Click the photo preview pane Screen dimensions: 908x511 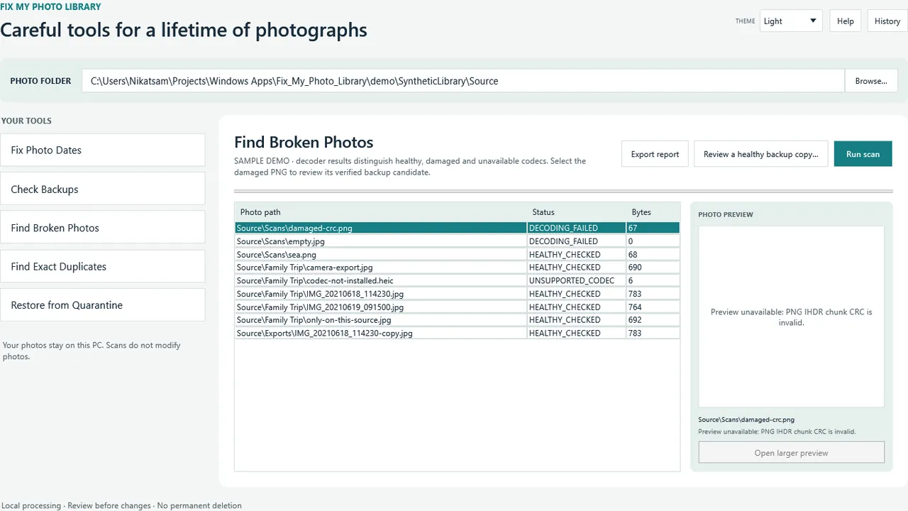[x=791, y=317]
